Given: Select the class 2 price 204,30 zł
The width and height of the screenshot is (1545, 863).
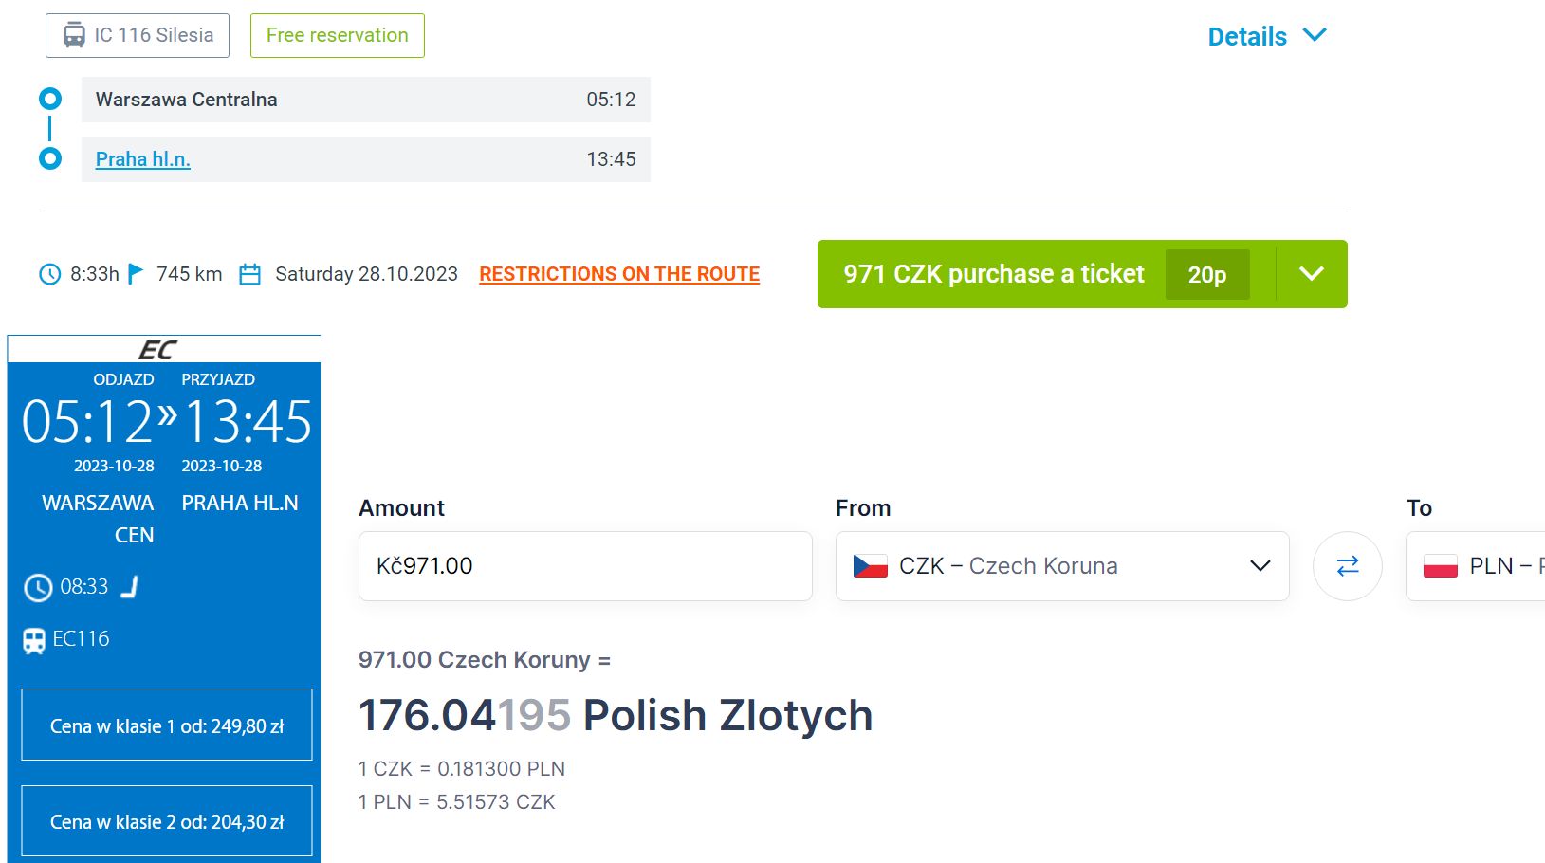Looking at the screenshot, I should [x=167, y=821].
